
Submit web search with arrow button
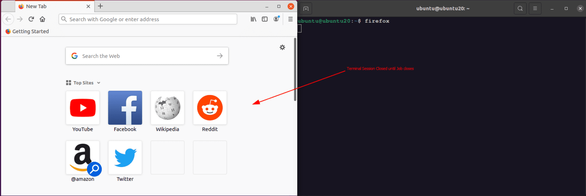[x=220, y=56]
